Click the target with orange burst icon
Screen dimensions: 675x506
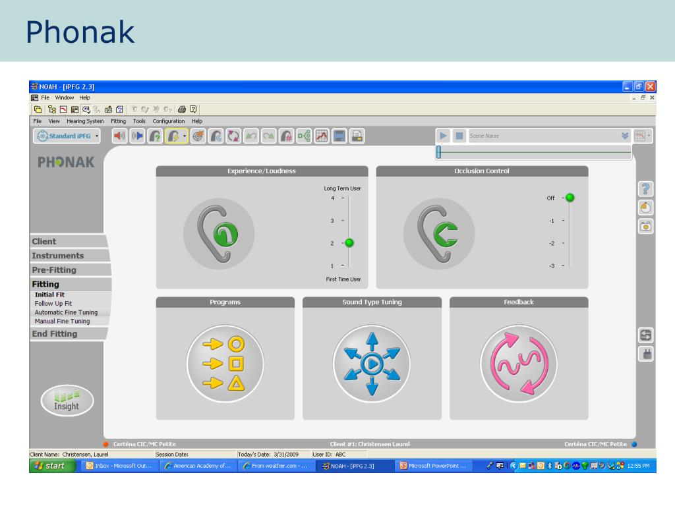198,136
